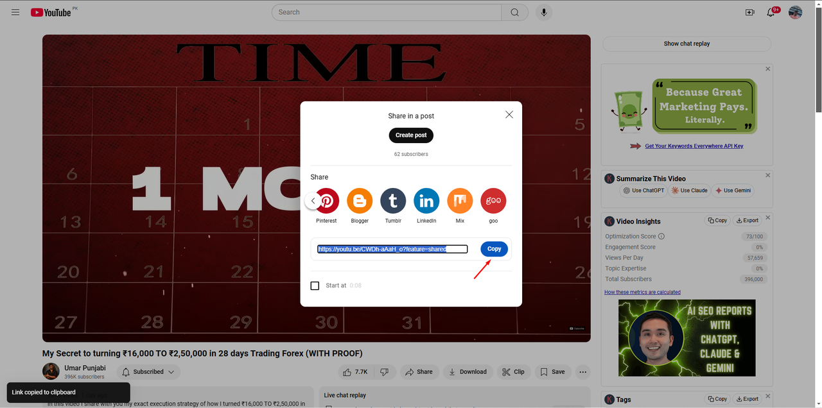
Task: Open the Umar Punjabi channel name
Action: (x=85, y=368)
